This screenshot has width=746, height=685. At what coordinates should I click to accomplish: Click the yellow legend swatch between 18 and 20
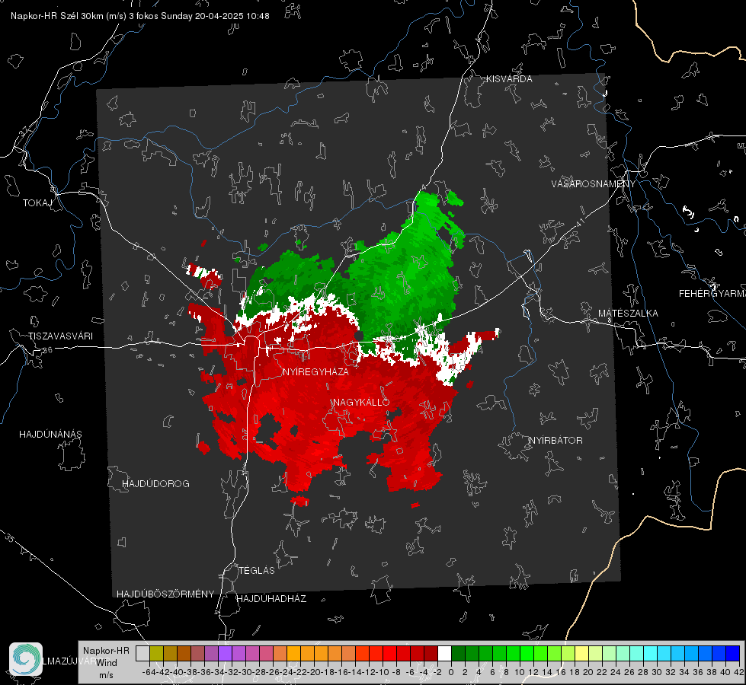581,653
